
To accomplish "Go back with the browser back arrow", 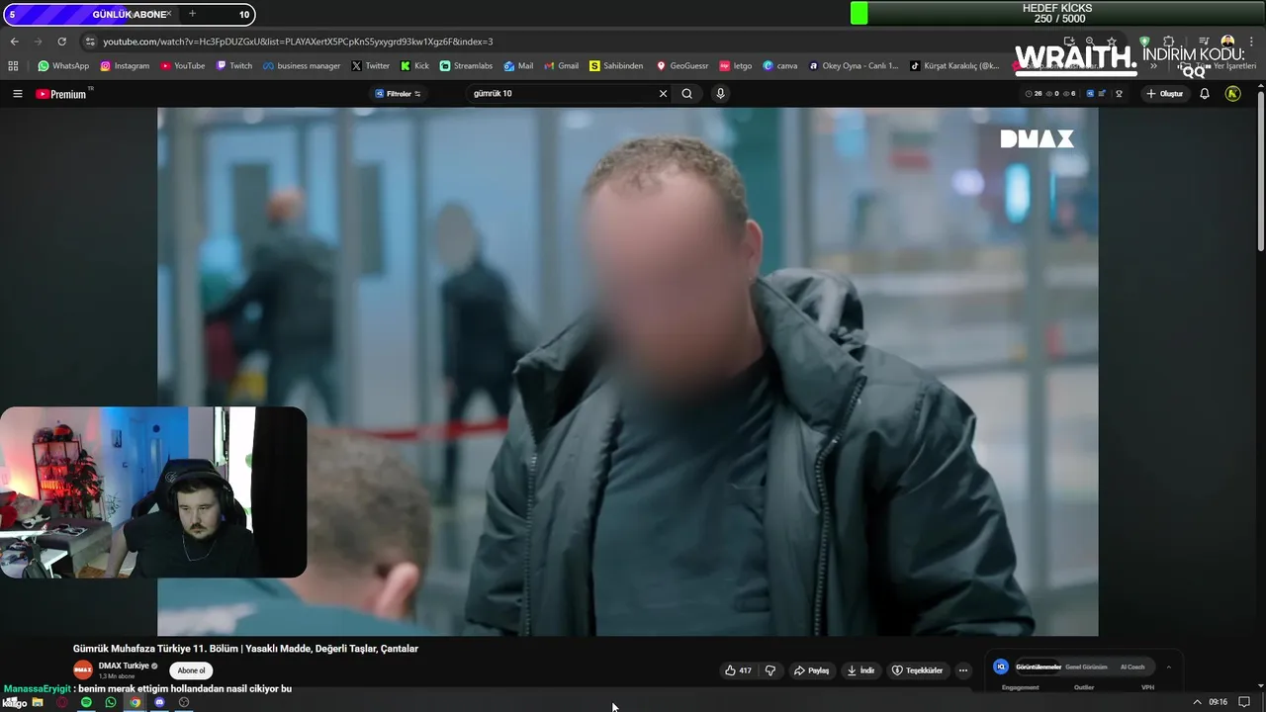I will pyautogui.click(x=14, y=42).
